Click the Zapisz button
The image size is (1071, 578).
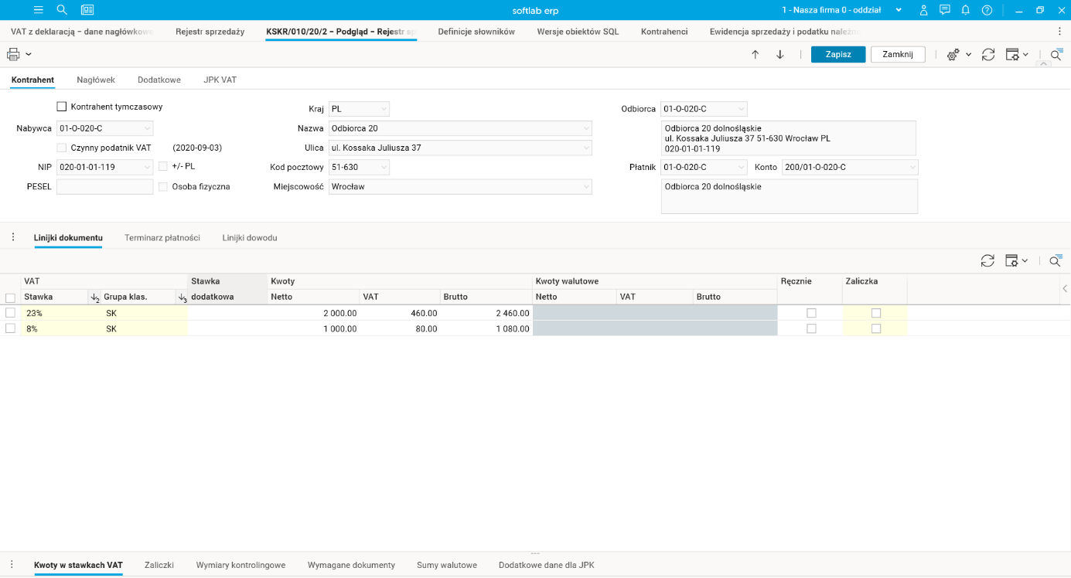point(838,54)
